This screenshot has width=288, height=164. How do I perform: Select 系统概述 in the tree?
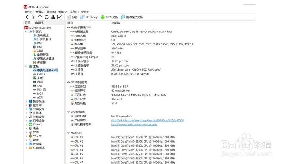[41, 36]
